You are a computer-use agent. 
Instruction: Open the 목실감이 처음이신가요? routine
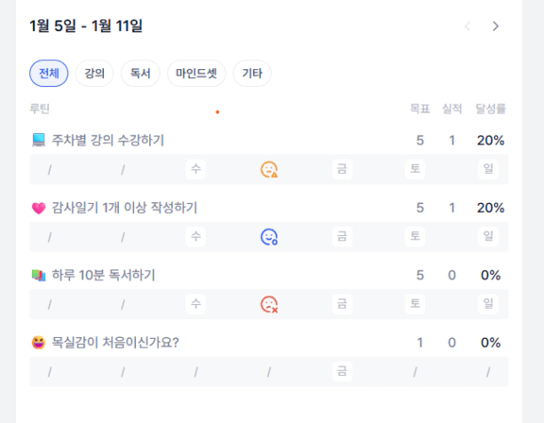click(115, 342)
